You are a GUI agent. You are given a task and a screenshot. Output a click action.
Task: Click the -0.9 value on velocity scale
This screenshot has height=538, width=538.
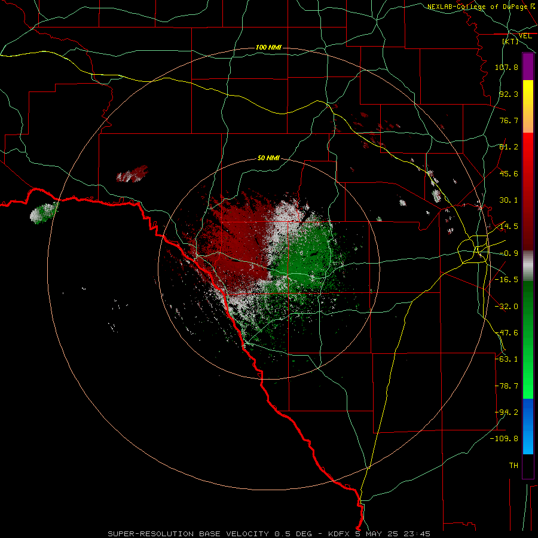tap(509, 253)
